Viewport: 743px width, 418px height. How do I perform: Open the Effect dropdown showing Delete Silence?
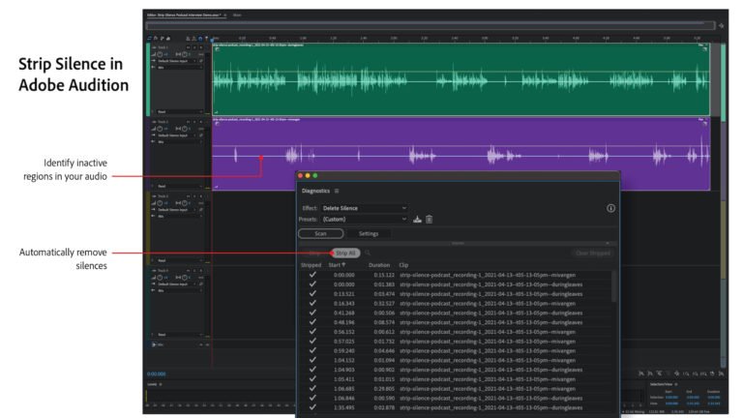pos(364,208)
